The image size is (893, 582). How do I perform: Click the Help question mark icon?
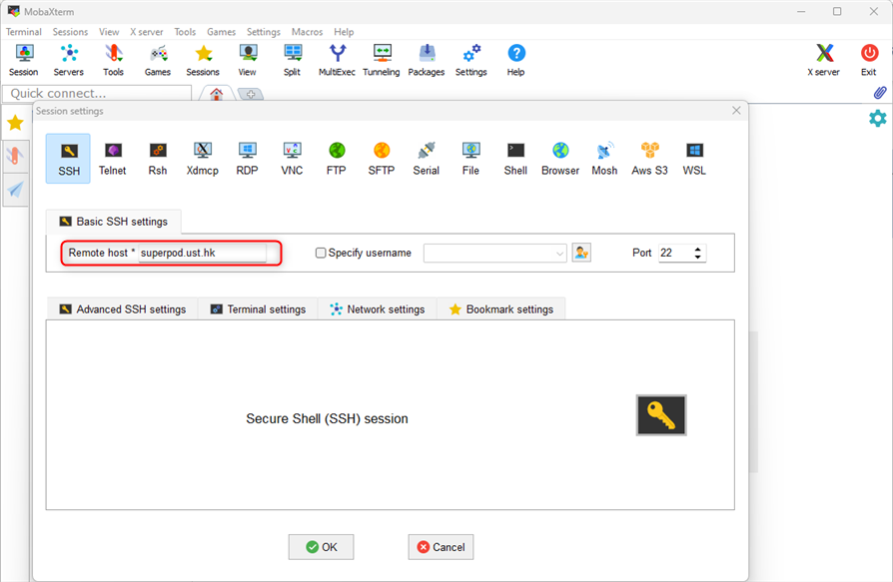(516, 60)
